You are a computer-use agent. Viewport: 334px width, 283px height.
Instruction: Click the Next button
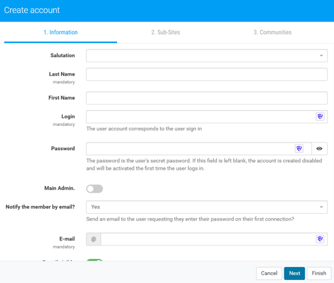click(x=295, y=273)
